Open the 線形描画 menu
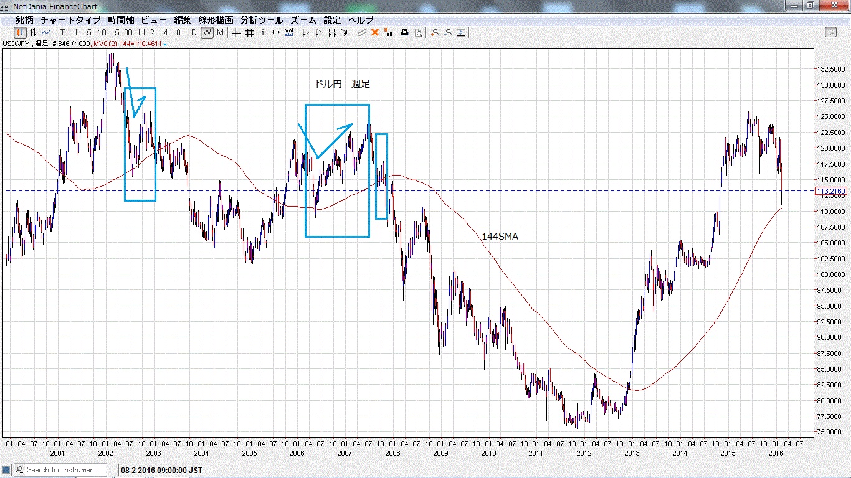 click(217, 20)
